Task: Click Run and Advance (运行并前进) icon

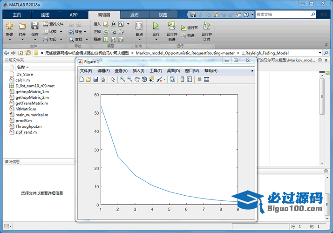Action: click(x=171, y=25)
